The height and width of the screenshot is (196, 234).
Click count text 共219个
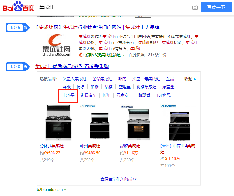tap(47, 160)
